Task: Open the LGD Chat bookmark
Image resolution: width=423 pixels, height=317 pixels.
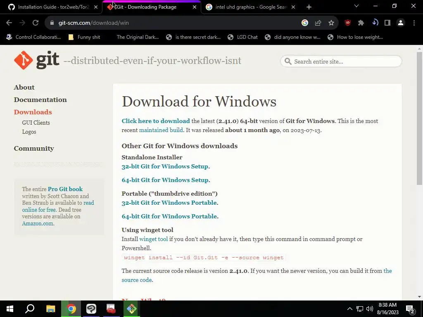Action: tap(242, 37)
